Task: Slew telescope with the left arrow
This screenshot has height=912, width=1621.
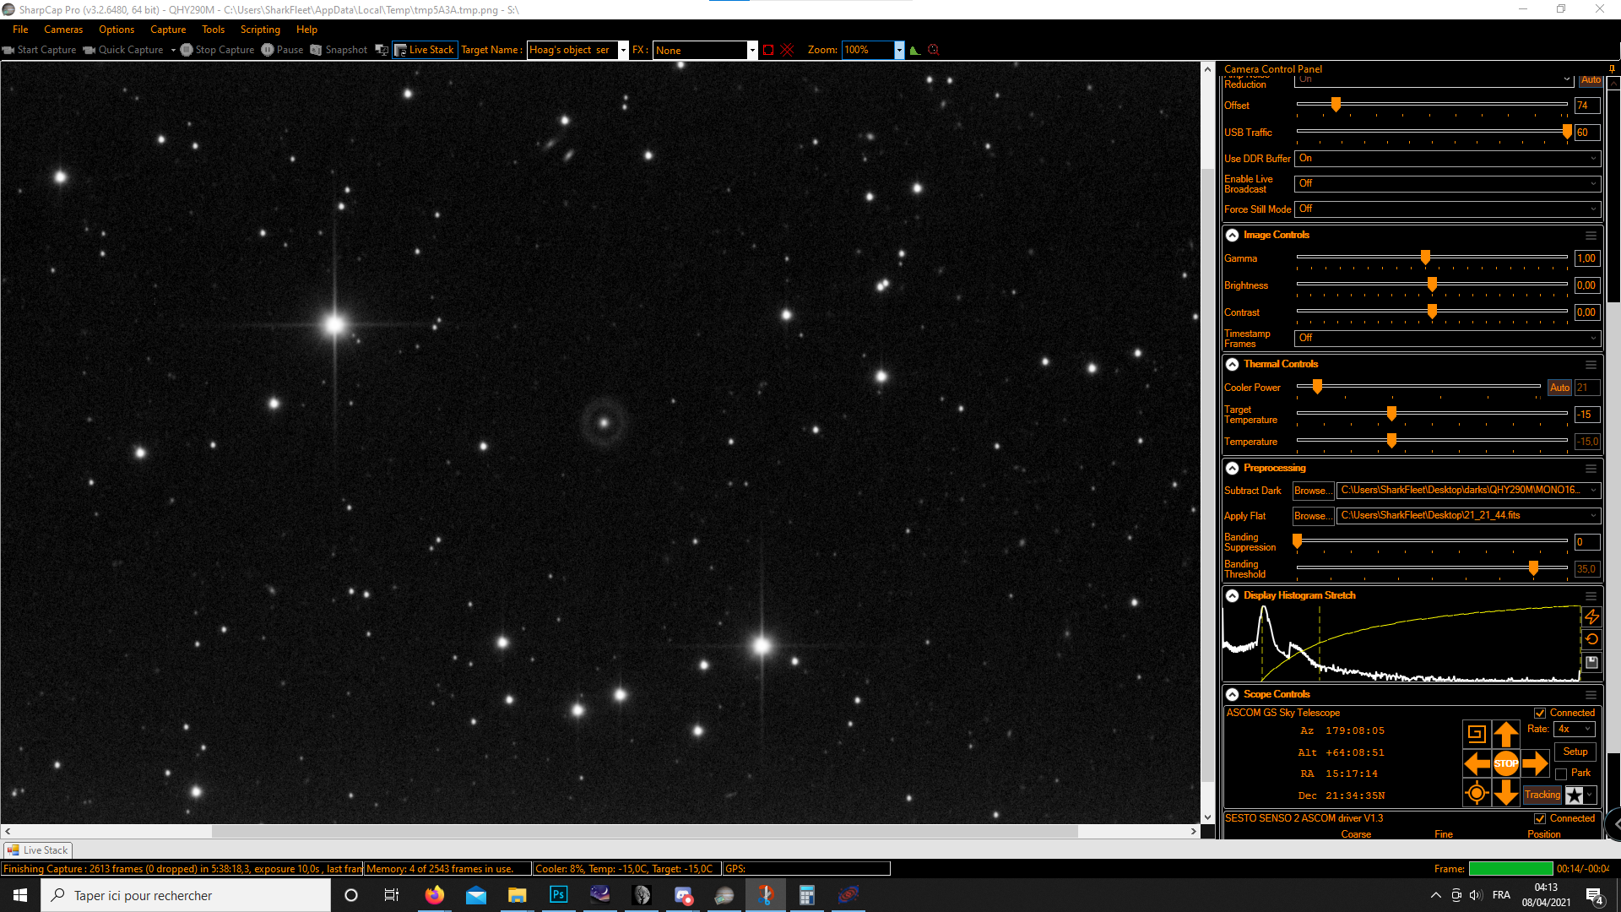Action: [x=1477, y=763]
